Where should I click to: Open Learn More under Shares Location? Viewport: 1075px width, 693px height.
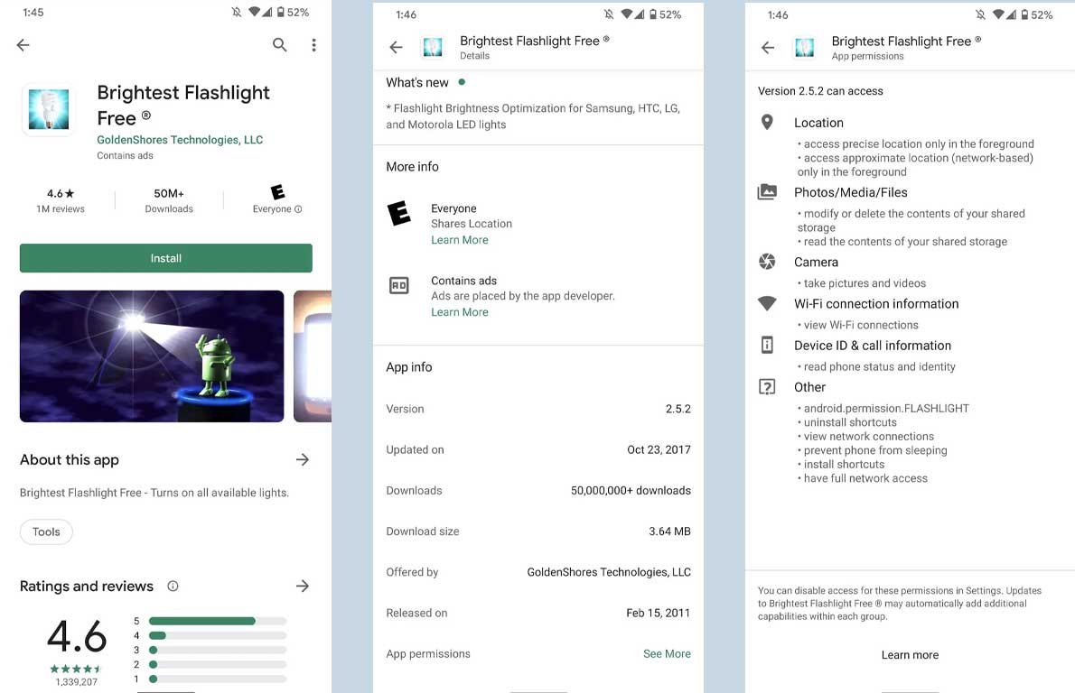coord(459,240)
